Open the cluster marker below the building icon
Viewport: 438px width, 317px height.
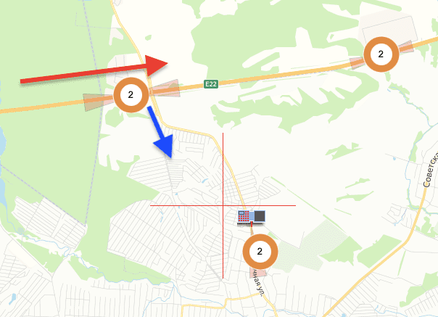pyautogui.click(x=260, y=252)
